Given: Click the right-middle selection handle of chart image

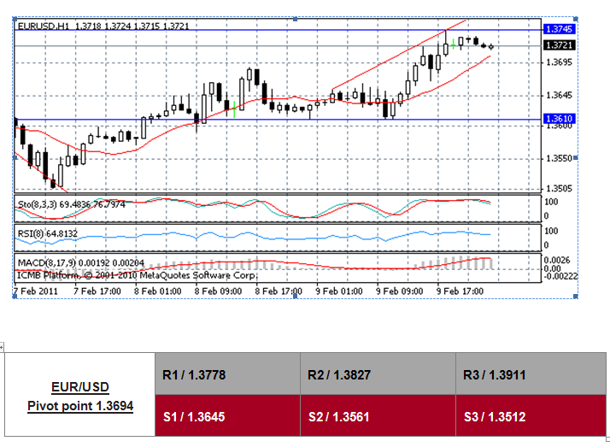Looking at the screenshot, I should pos(576,157).
